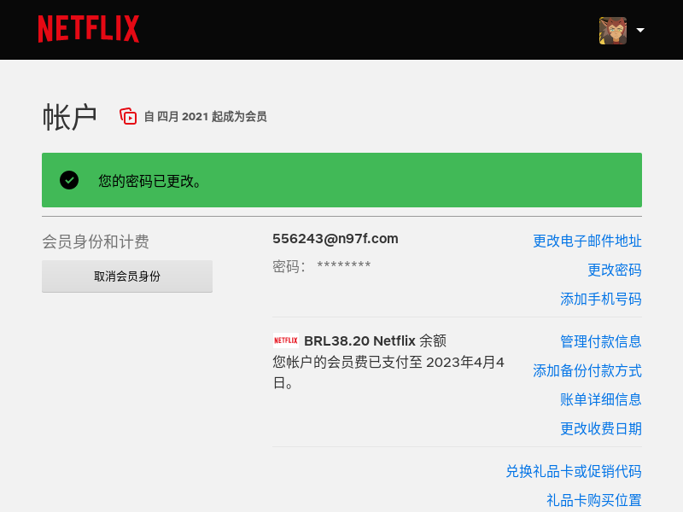This screenshot has height=512, width=683.
Task: Click the BRL38.20 Netflix 余额 text
Action: coord(375,340)
